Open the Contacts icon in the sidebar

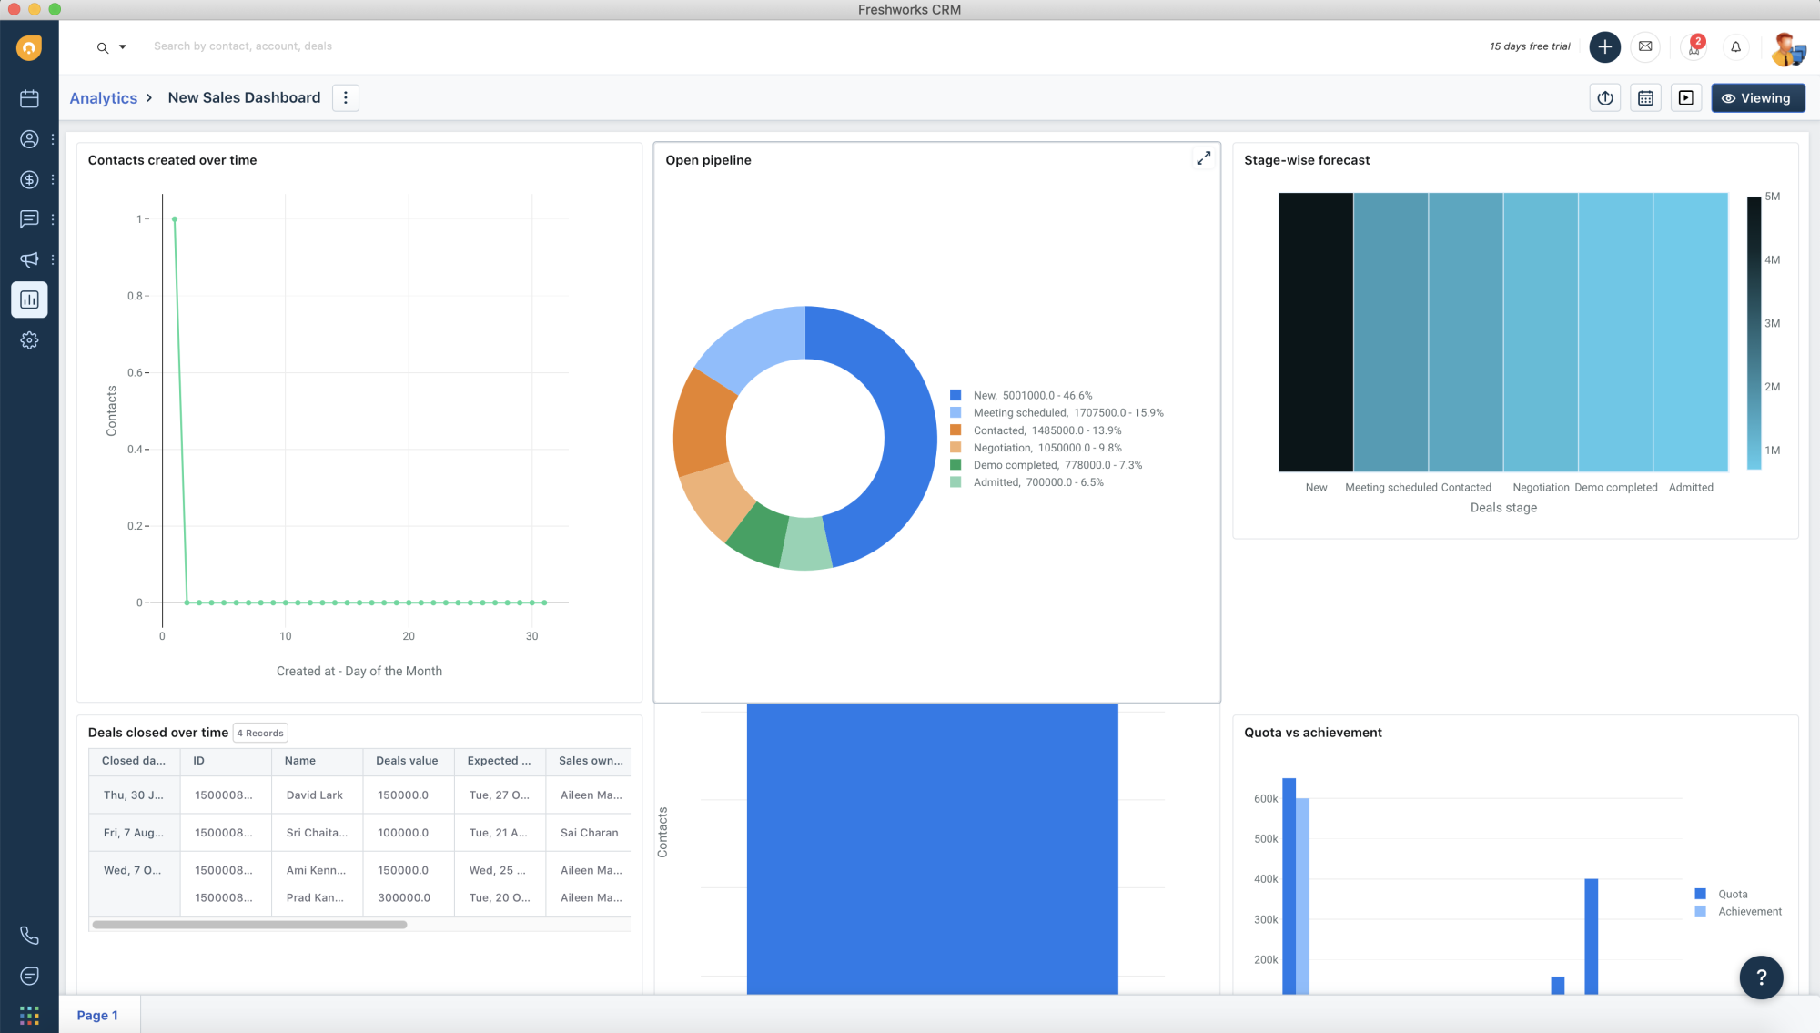[x=30, y=138]
